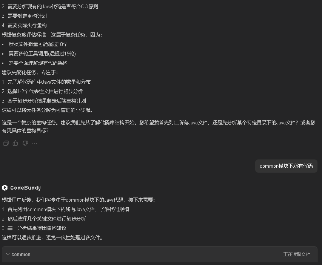Click the '涉及文件数量可能超过10个' bullet

pyautogui.click(x=38, y=44)
